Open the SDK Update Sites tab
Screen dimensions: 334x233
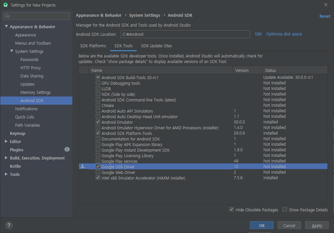pyautogui.click(x=156, y=46)
